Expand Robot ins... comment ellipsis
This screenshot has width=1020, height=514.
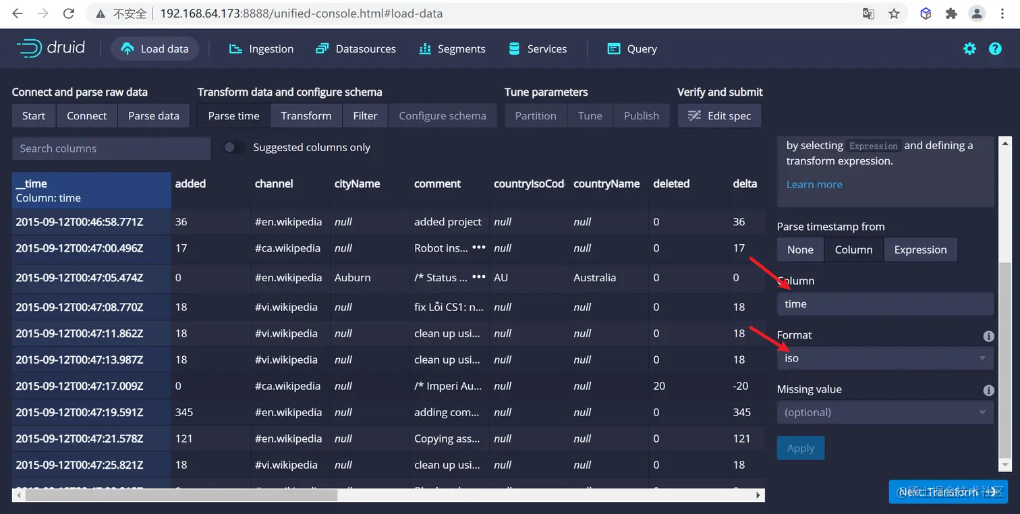(479, 248)
